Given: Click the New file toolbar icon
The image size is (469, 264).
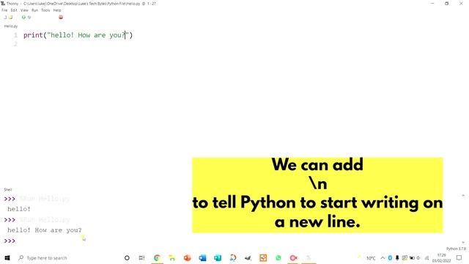Looking at the screenshot, I should [5, 17].
